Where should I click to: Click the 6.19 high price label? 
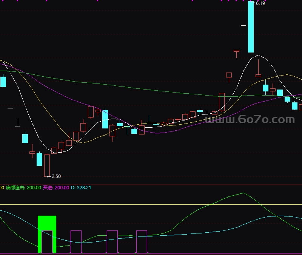click(260, 3)
